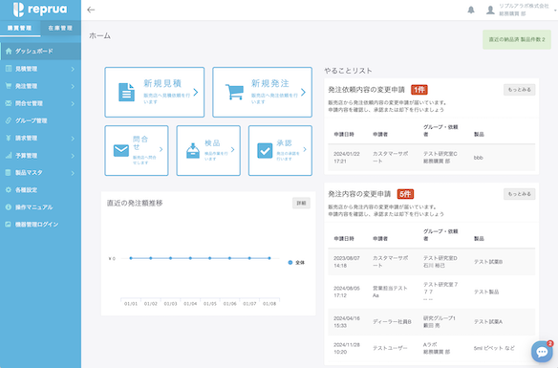Click the 全体 legend dot in chart
This screenshot has width=558, height=368.
point(290,262)
